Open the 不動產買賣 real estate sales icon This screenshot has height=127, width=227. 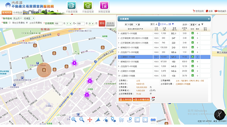tap(72, 6)
